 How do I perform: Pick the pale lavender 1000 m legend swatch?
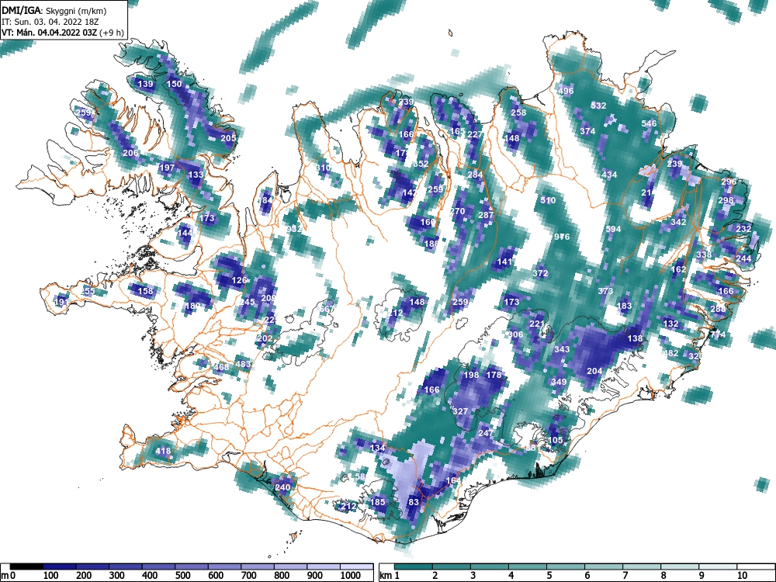pos(357,566)
